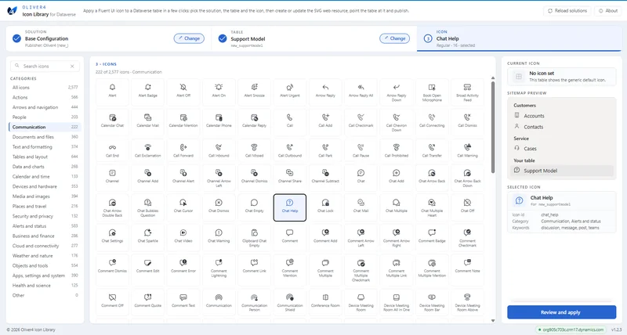627x335 pixels.
Task: Show Arrows and navigation category
Action: pyautogui.click(x=45, y=107)
